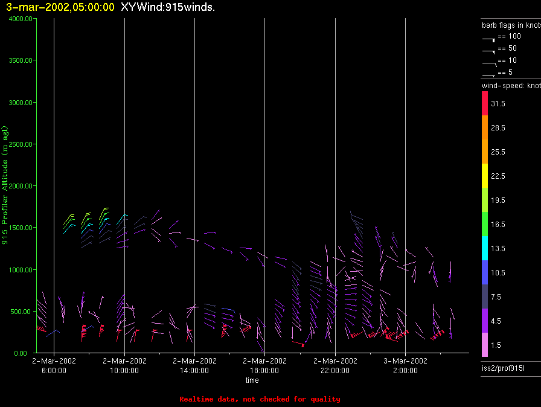Click the 500.00 altitude axis label
This screenshot has width=541, height=407.
tap(21, 312)
